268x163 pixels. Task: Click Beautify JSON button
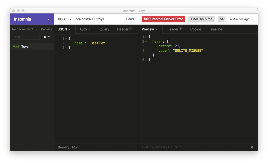coord(68,147)
